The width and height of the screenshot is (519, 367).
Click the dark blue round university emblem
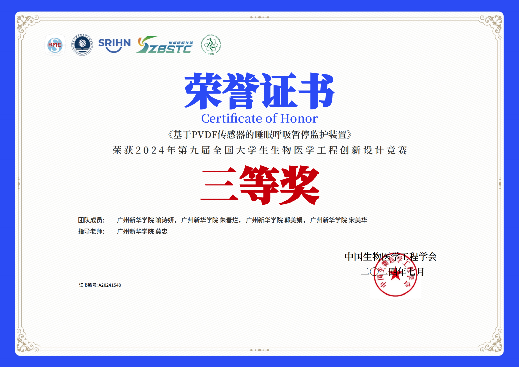point(82,45)
